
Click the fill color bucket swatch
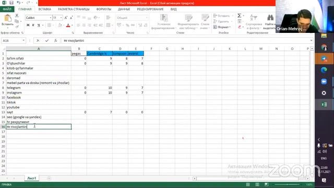coord(60,26)
